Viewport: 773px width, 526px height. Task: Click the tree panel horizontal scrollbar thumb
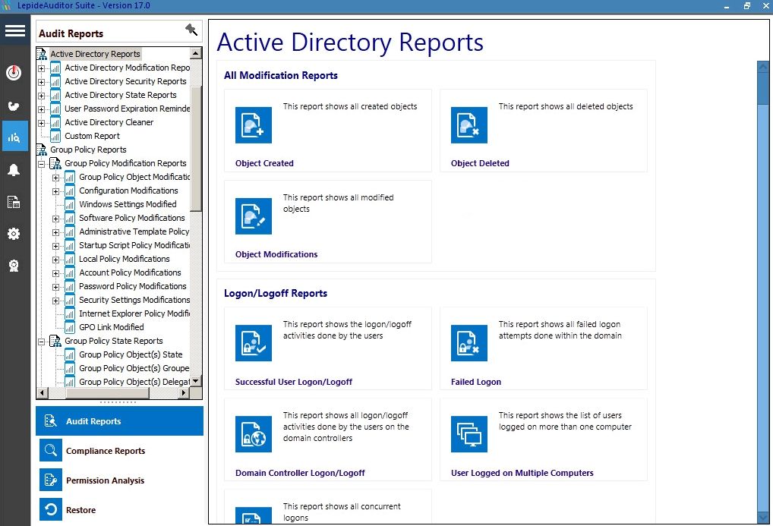tap(108, 393)
